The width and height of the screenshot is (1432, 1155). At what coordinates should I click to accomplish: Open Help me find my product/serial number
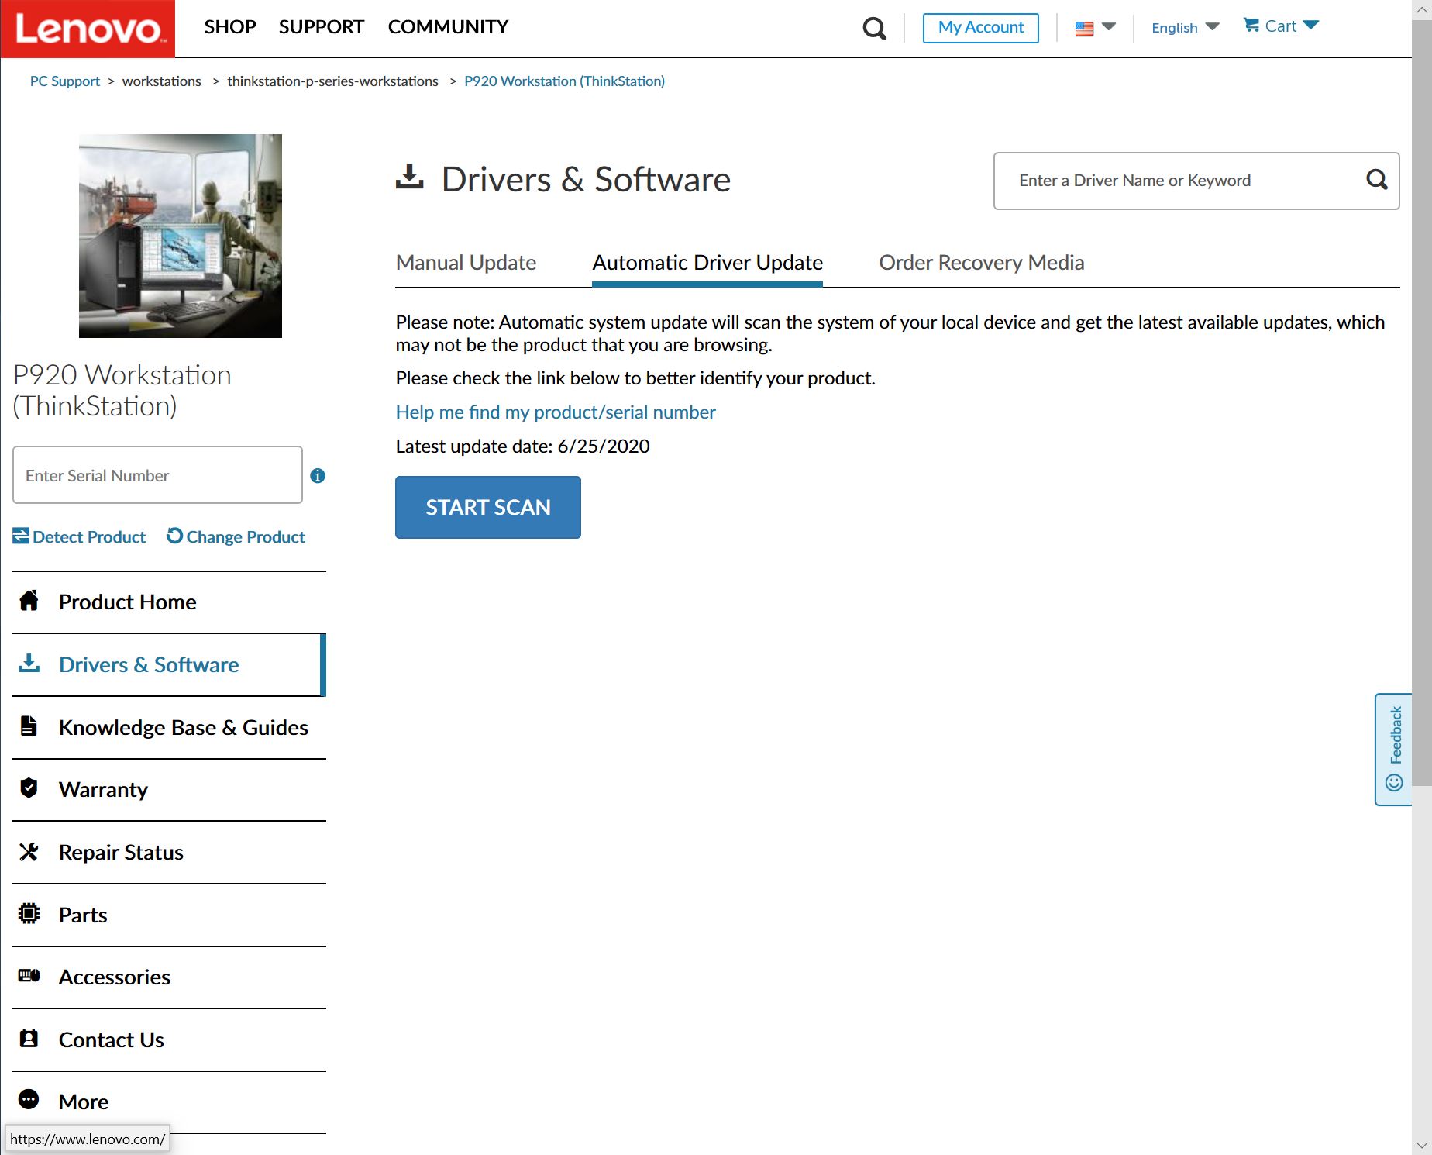pyautogui.click(x=555, y=412)
